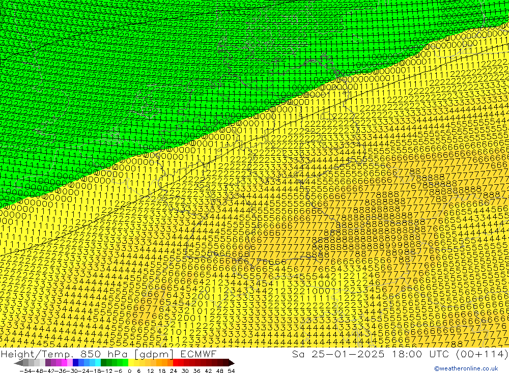The width and height of the screenshot is (509, 373).
Task: Click the '24' label on the legend scale
Action: (x=174, y=371)
